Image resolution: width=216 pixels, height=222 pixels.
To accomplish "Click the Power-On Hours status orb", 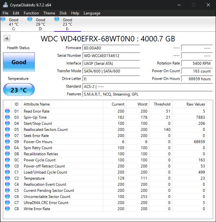I will click(x=7, y=142).
